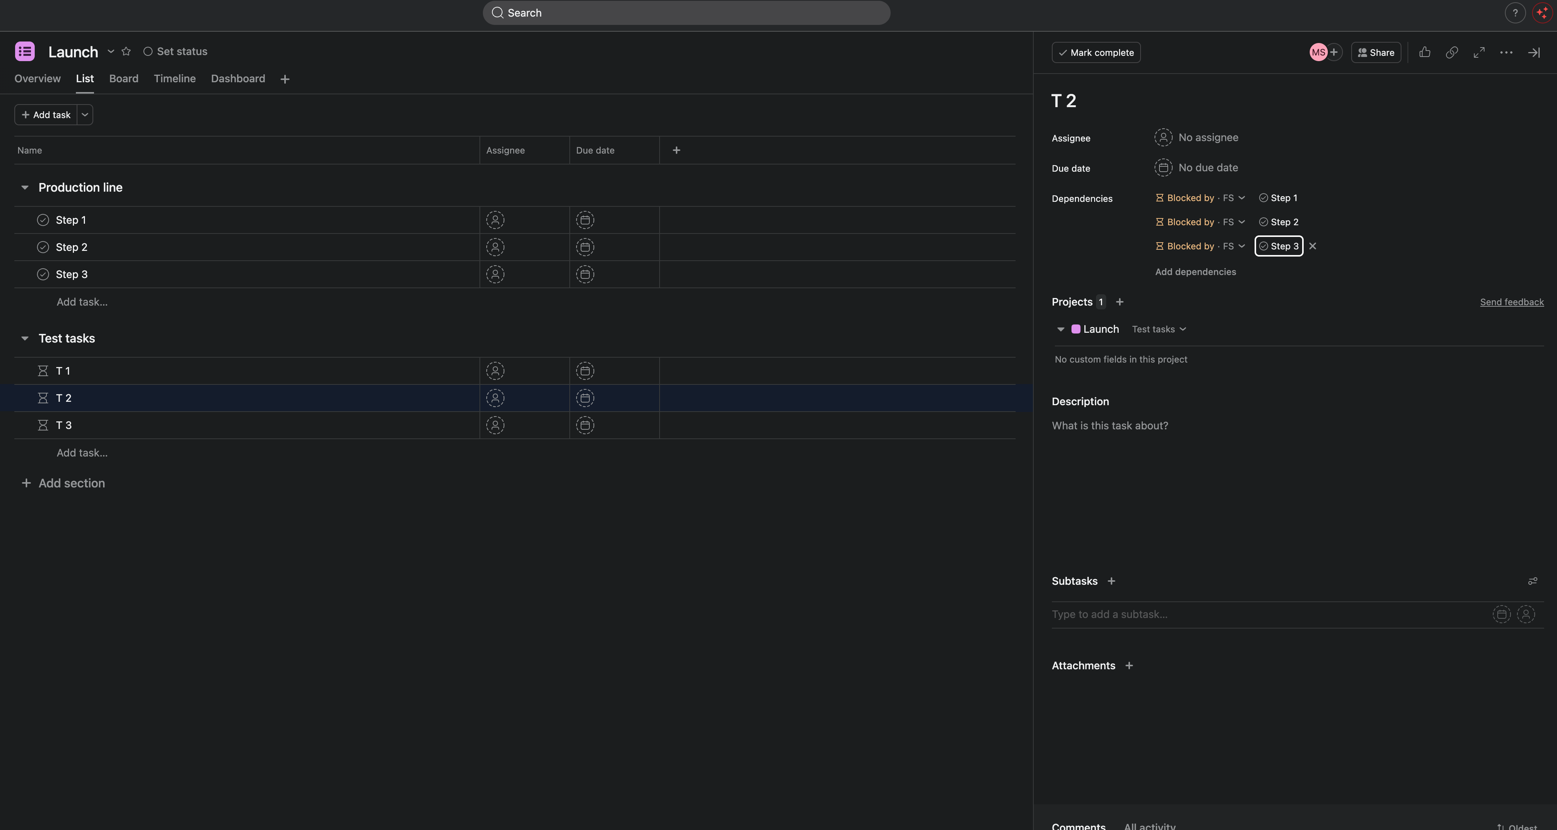Click the Search field

pyautogui.click(x=686, y=13)
